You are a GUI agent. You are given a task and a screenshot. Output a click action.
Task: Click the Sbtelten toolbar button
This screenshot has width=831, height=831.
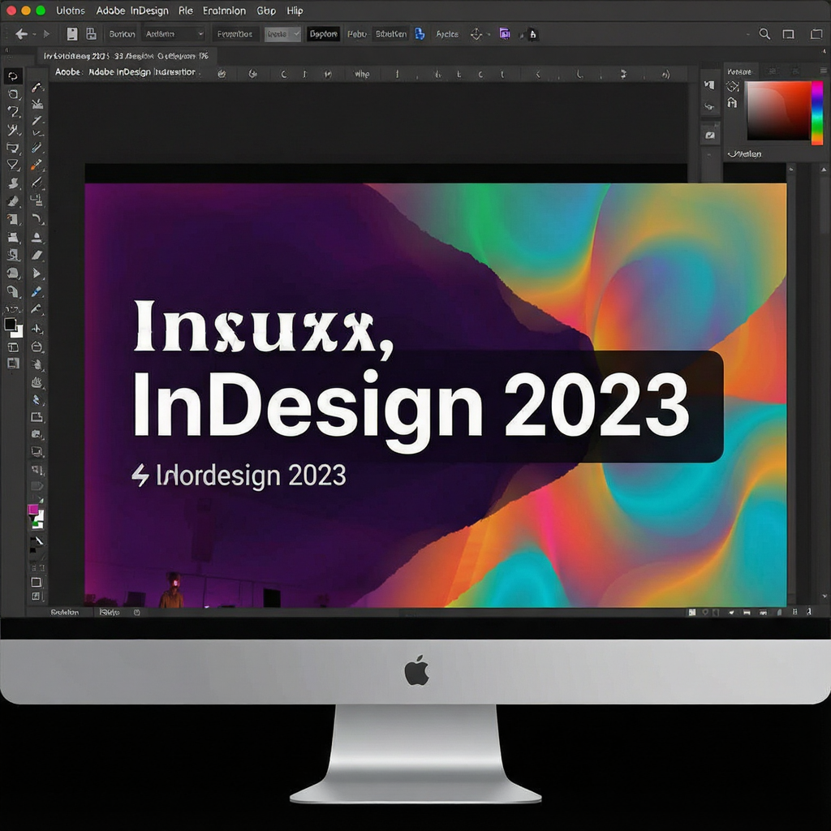(390, 34)
